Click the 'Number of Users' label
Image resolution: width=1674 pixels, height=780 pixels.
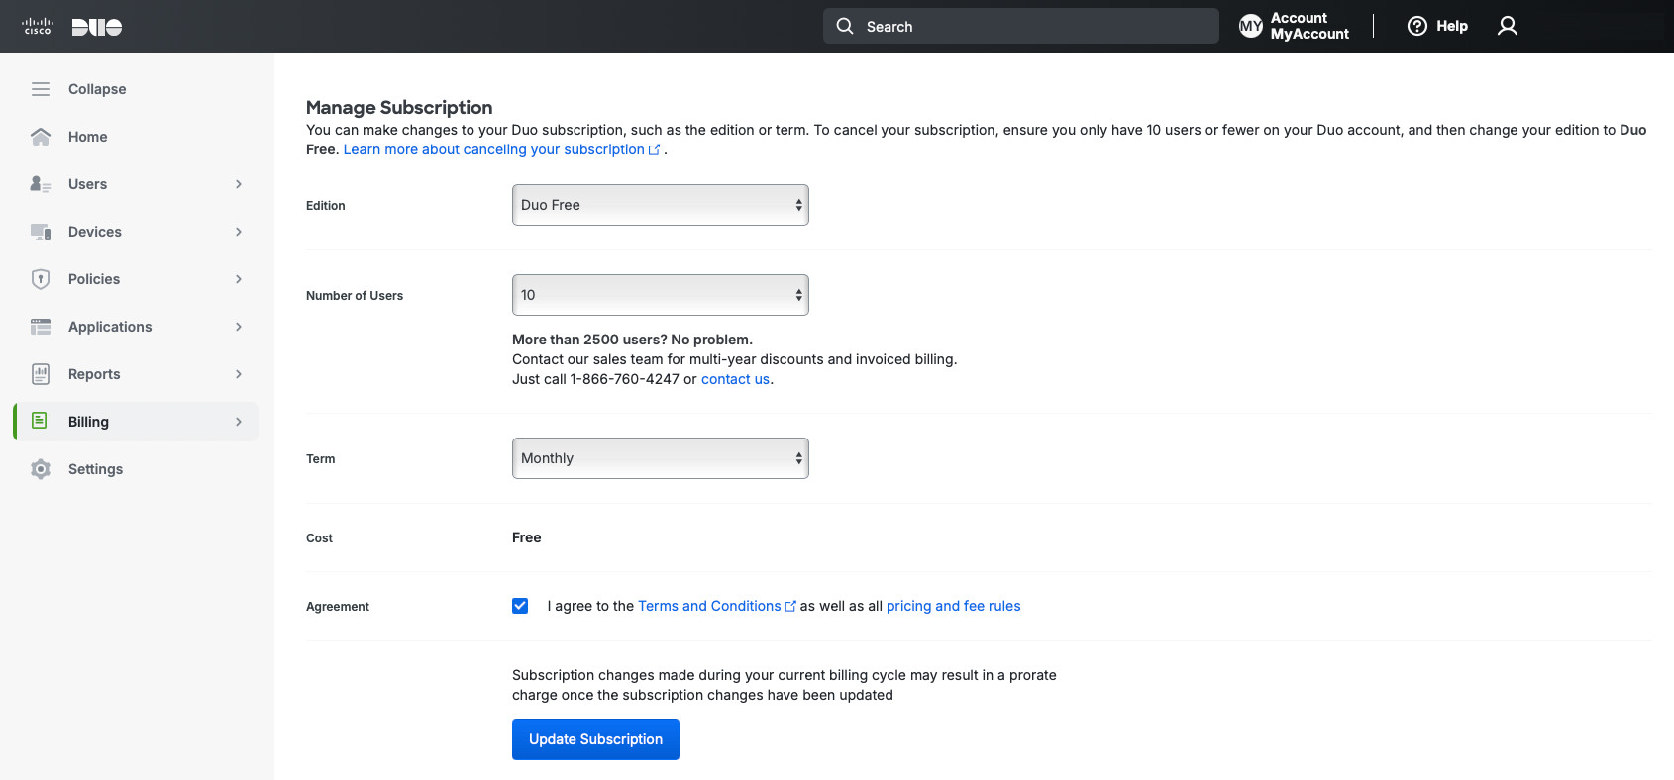(x=355, y=295)
